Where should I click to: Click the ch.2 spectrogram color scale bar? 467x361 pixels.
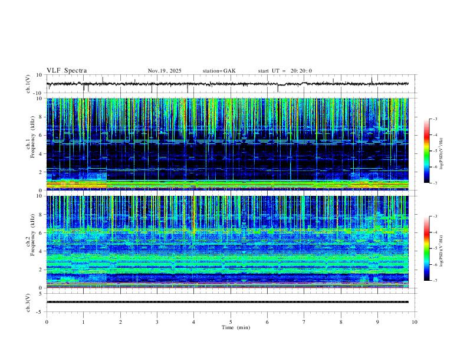point(426,248)
